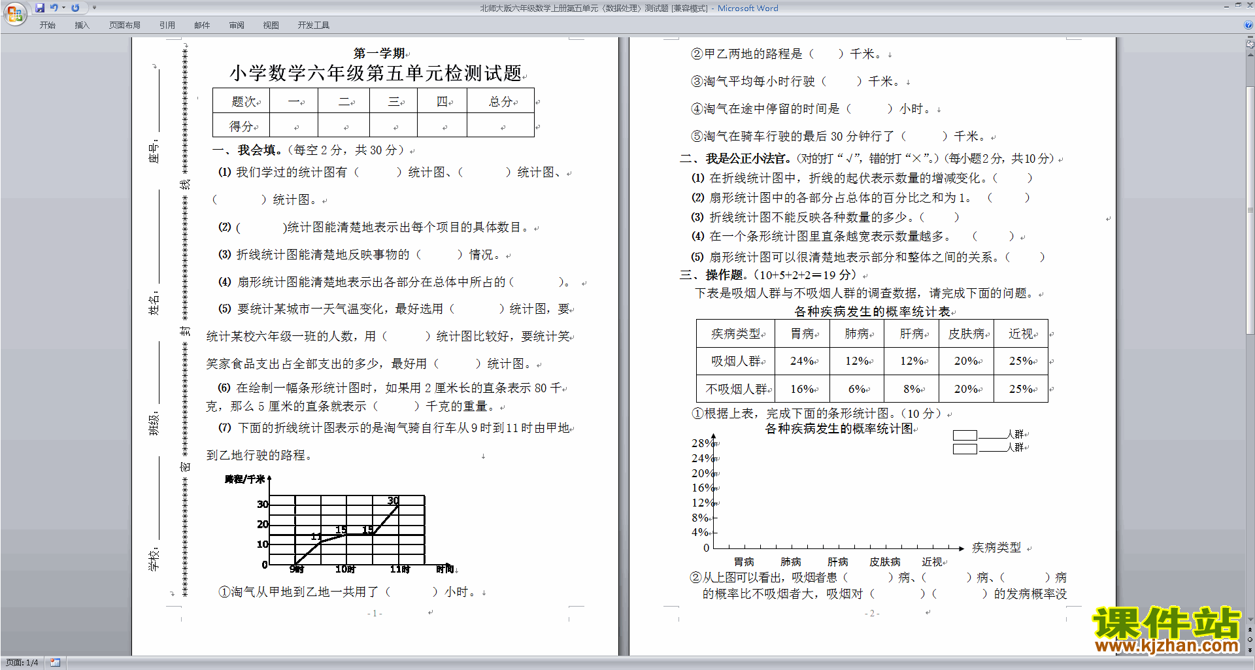Click the first empty legend box
Screen dimensions: 1255x670
click(x=965, y=435)
